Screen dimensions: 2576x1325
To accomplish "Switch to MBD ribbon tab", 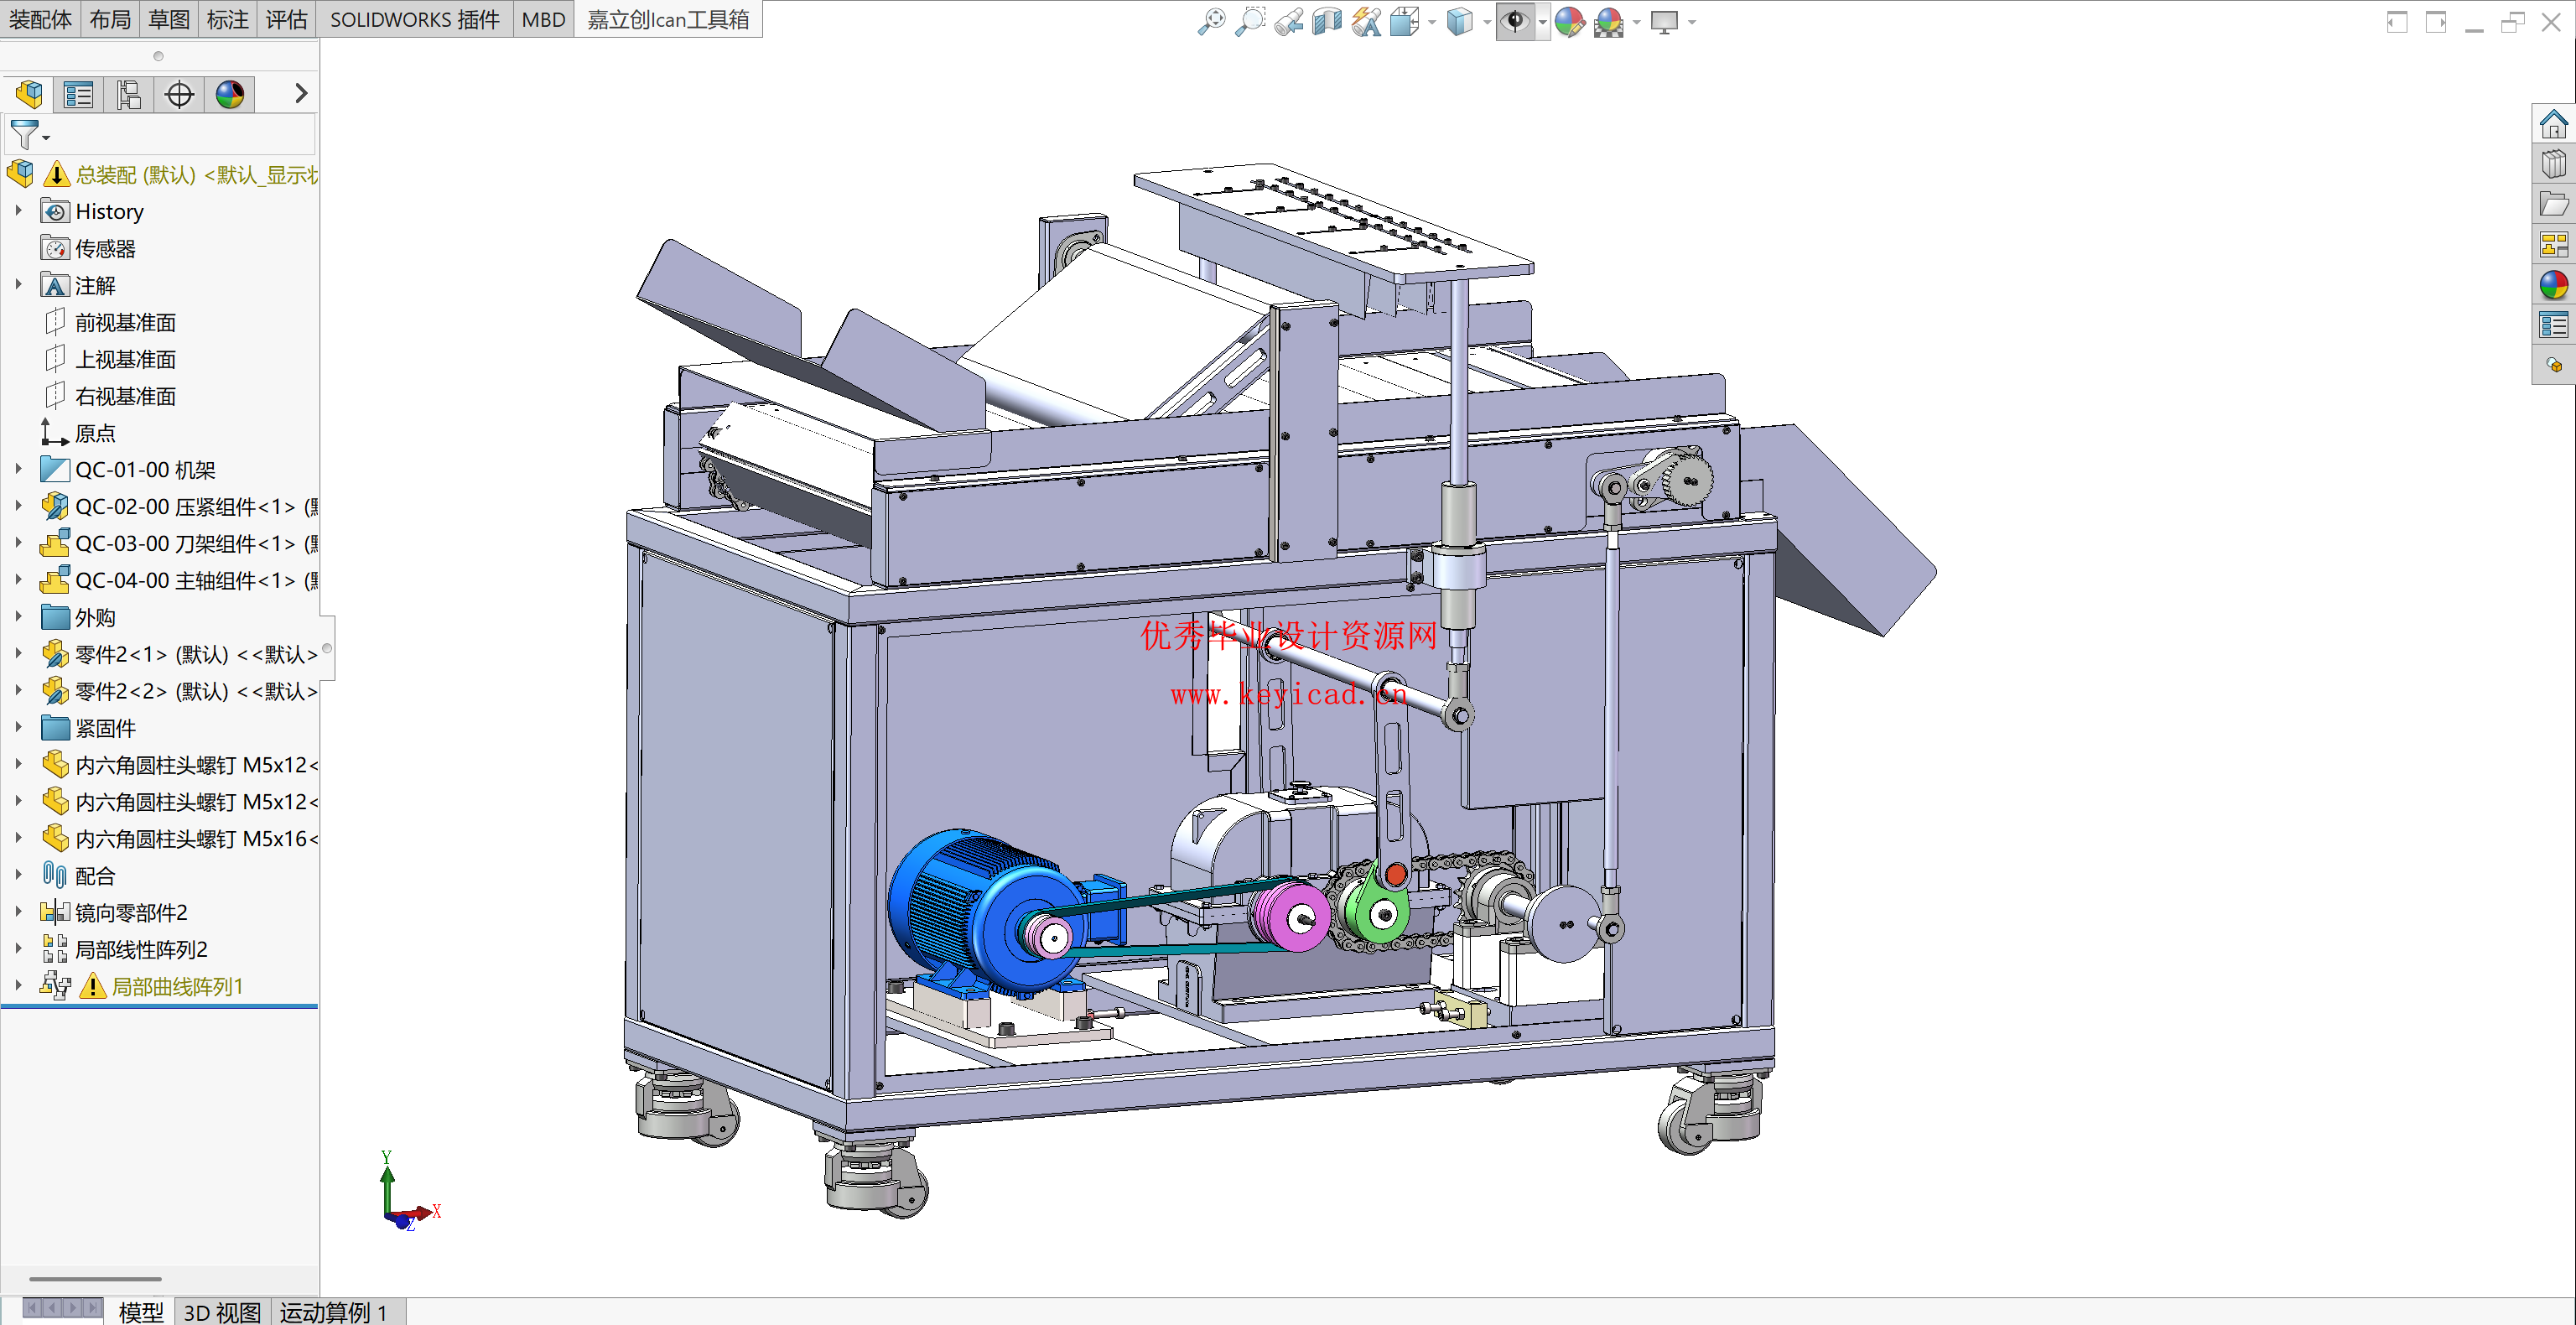I will (x=543, y=20).
